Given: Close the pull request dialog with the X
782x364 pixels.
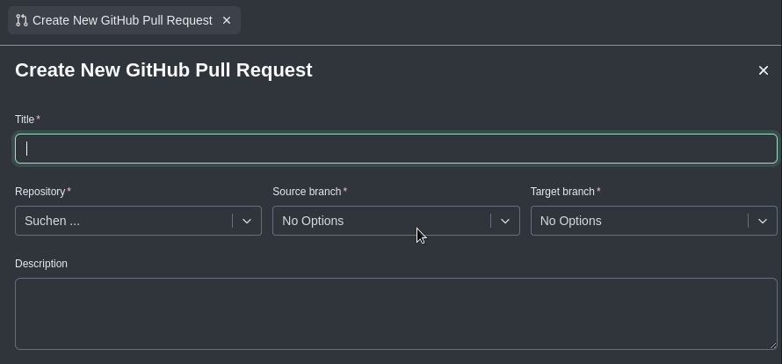Looking at the screenshot, I should [x=763, y=70].
